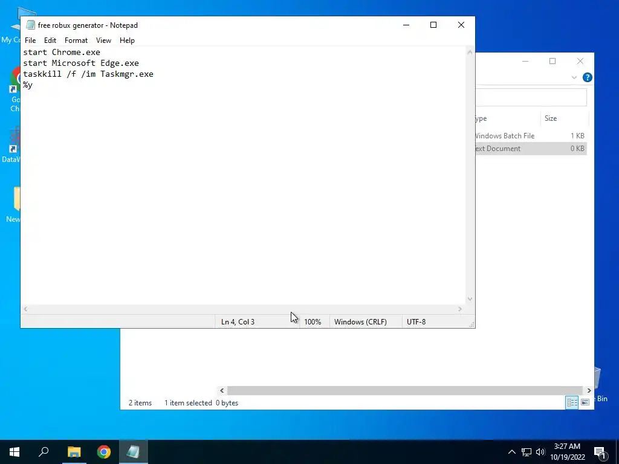Click '1 item selected' status text
Viewport: 619px width, 464px height.
tap(188, 403)
